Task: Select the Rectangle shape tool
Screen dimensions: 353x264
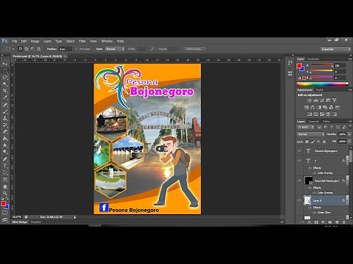Action: point(5,179)
